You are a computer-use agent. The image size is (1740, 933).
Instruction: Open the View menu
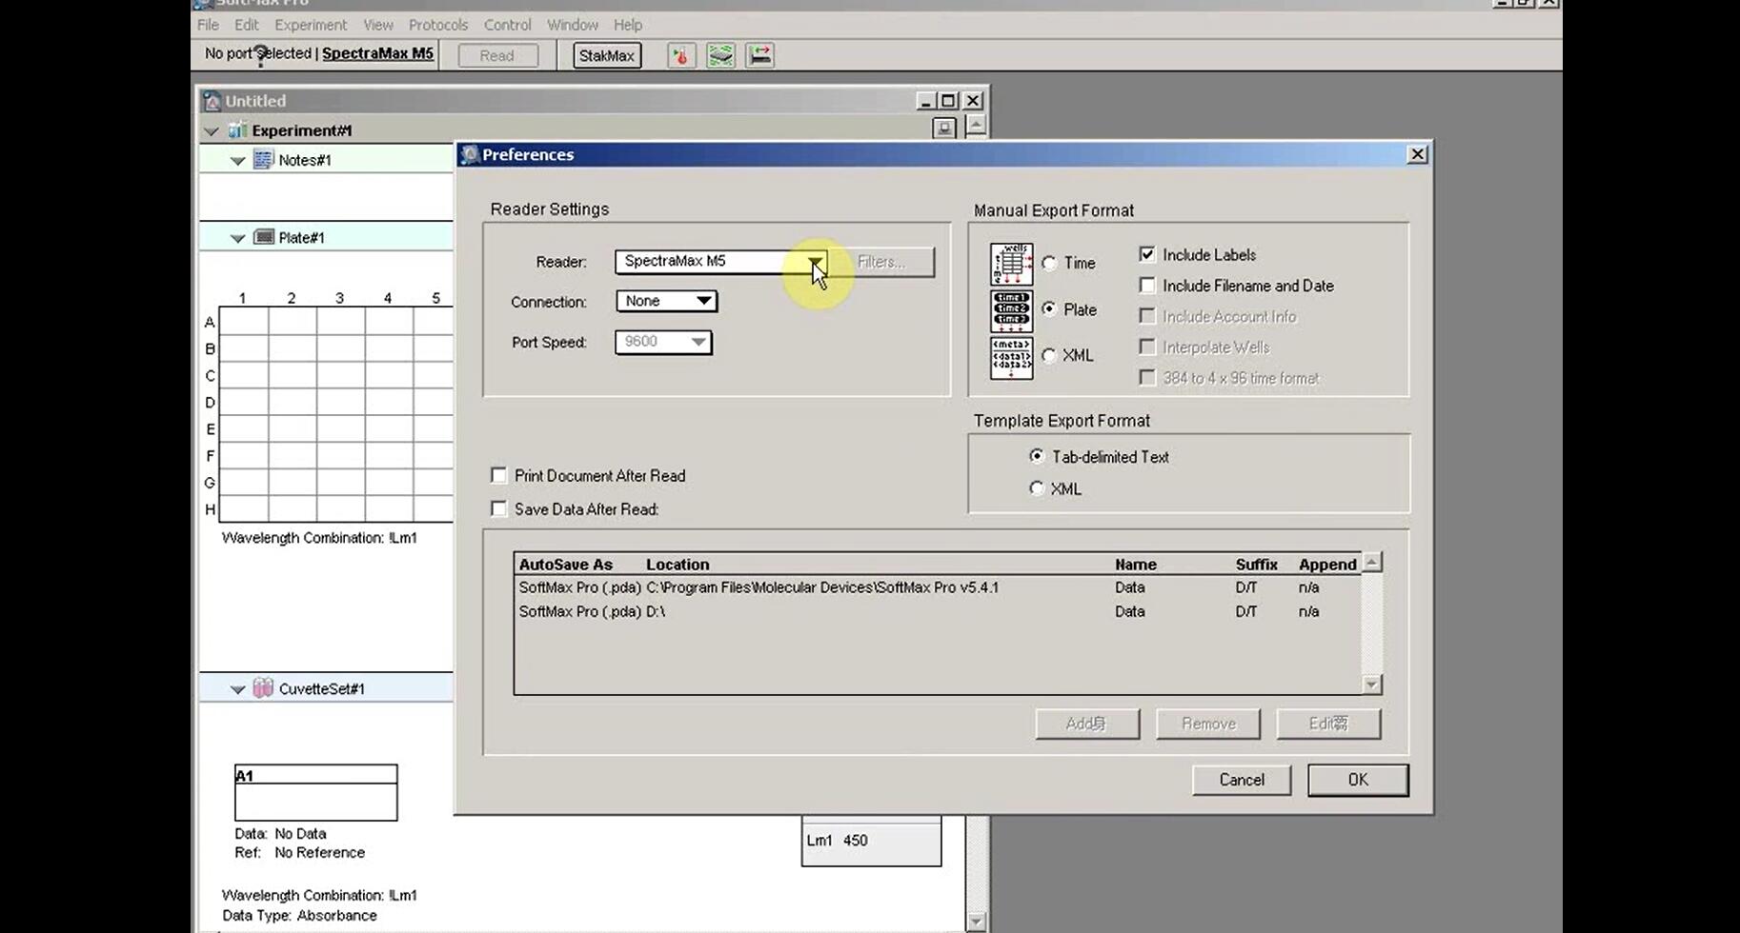[x=377, y=25]
